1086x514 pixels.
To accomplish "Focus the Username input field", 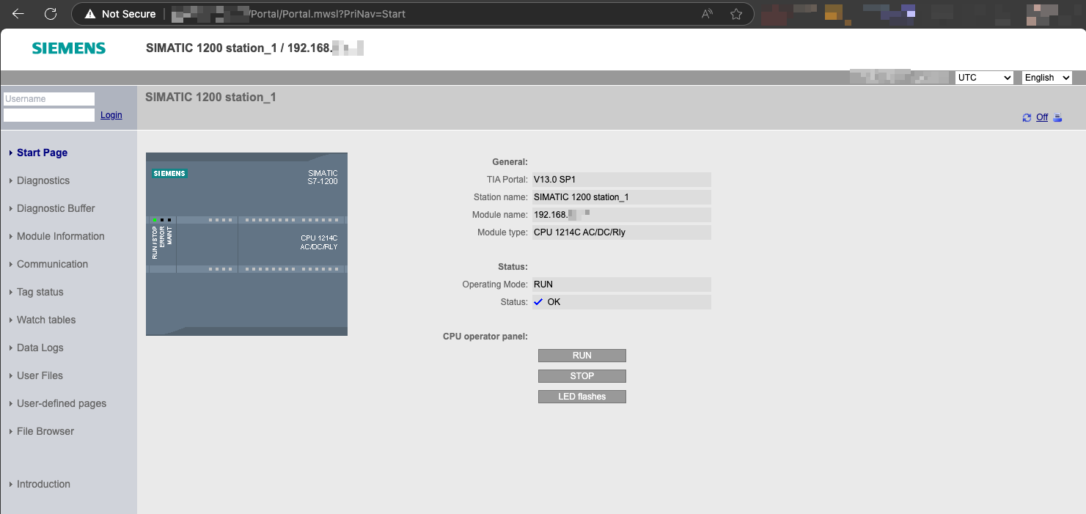I will click(x=49, y=99).
